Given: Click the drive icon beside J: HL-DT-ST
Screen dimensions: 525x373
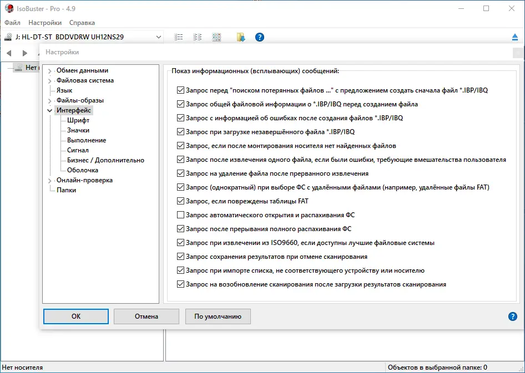Looking at the screenshot, I should (8, 37).
